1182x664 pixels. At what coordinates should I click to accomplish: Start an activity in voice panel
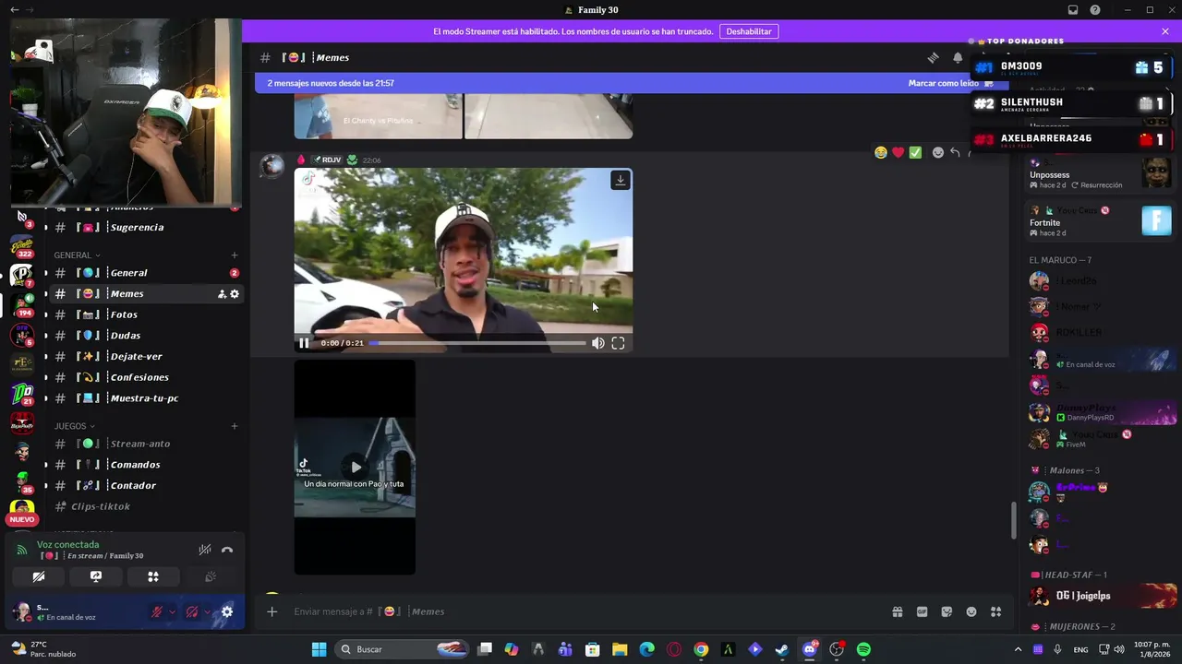coord(153,577)
